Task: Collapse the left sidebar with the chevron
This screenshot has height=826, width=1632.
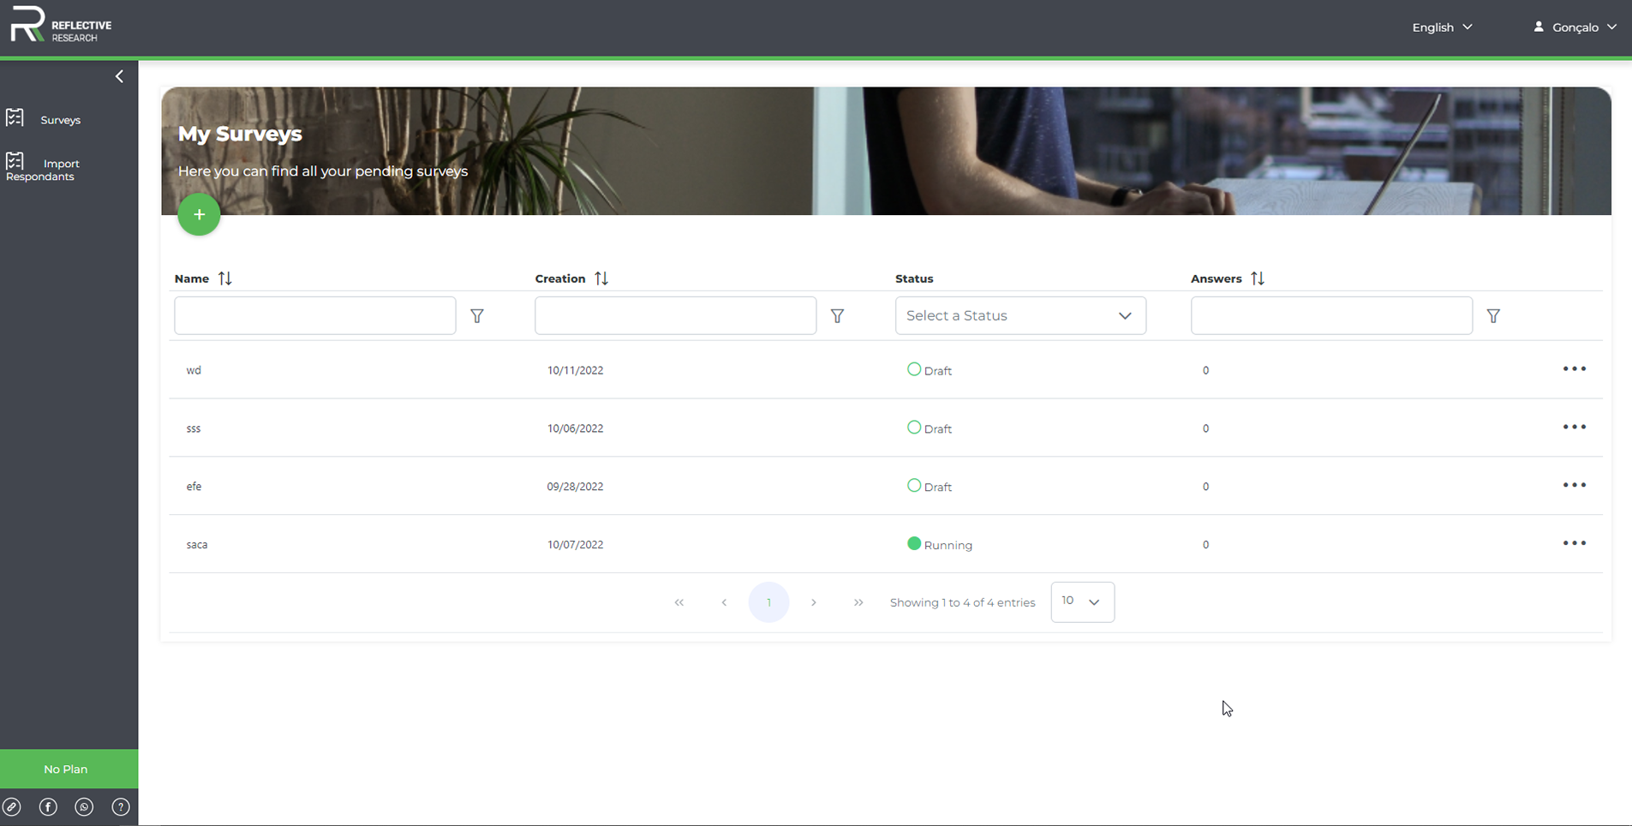Action: (119, 76)
